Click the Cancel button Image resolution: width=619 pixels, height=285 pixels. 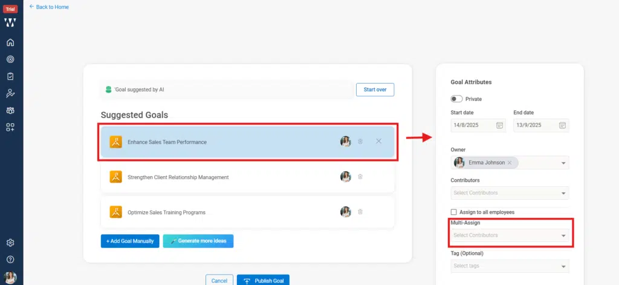[x=219, y=280]
